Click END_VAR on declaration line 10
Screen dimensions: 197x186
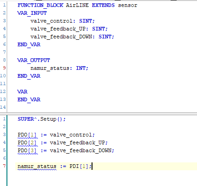(29, 76)
